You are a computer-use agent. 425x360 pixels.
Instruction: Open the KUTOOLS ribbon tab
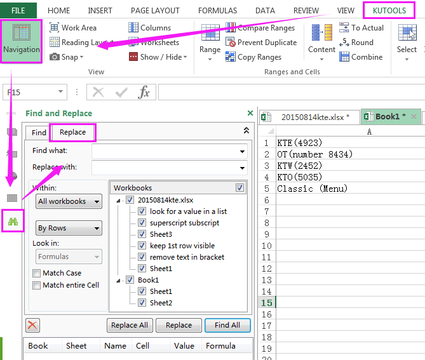(x=390, y=10)
